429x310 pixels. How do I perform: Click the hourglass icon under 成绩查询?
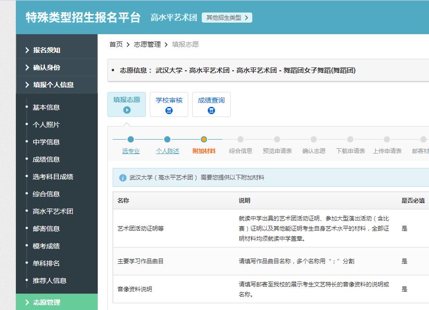pos(211,110)
